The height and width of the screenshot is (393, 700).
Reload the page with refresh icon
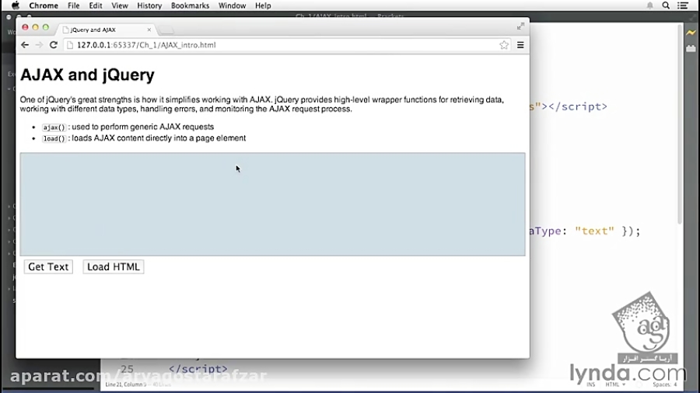tap(54, 45)
